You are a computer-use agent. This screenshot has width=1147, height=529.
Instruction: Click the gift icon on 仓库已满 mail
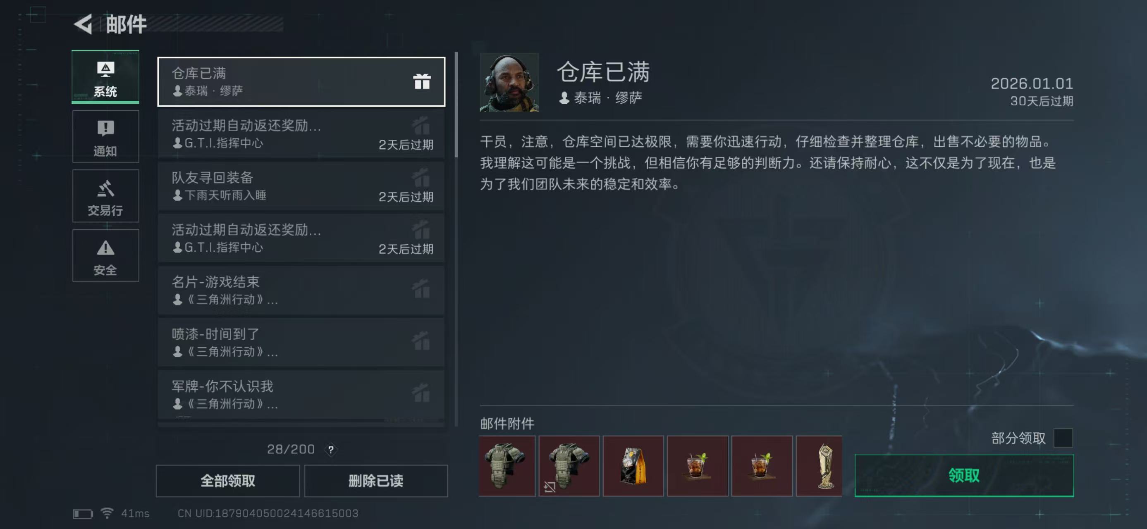[421, 81]
